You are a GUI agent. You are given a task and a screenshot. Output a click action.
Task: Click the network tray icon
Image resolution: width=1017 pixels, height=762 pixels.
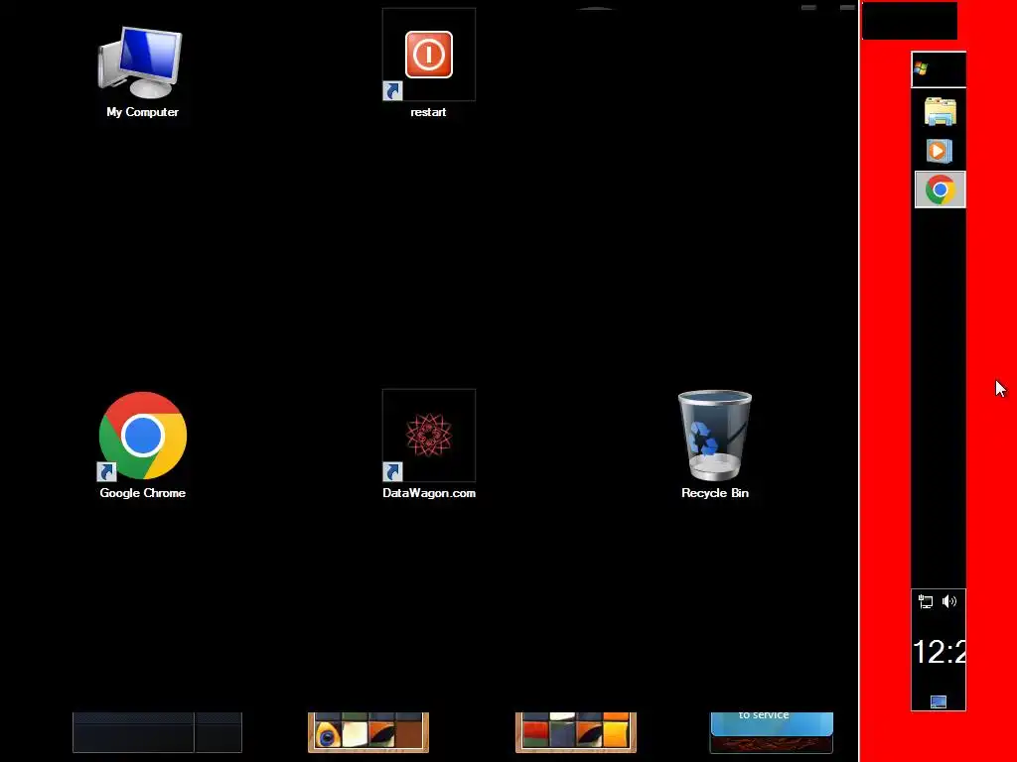point(926,602)
